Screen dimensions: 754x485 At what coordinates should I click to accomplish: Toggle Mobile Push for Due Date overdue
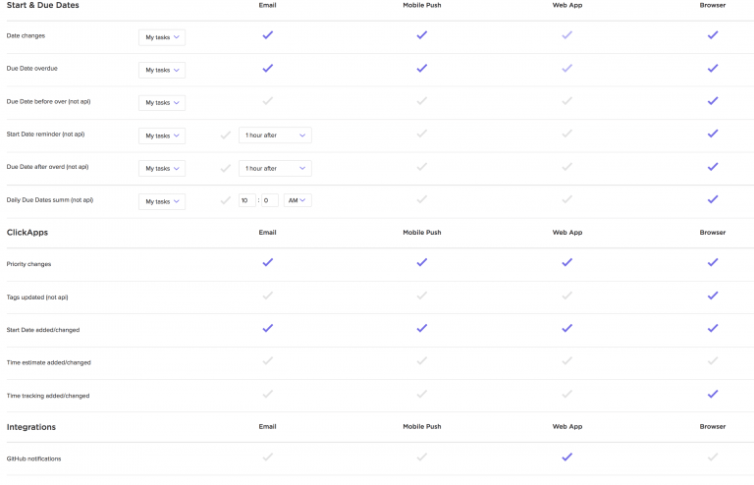point(421,69)
